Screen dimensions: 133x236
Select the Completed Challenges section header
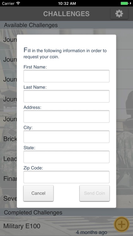(x=66, y=212)
